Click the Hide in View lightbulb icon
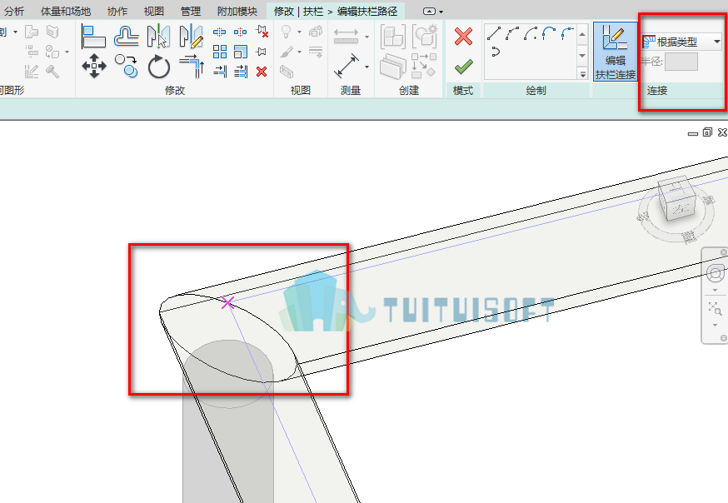This screenshot has height=503, width=728. coord(287,32)
